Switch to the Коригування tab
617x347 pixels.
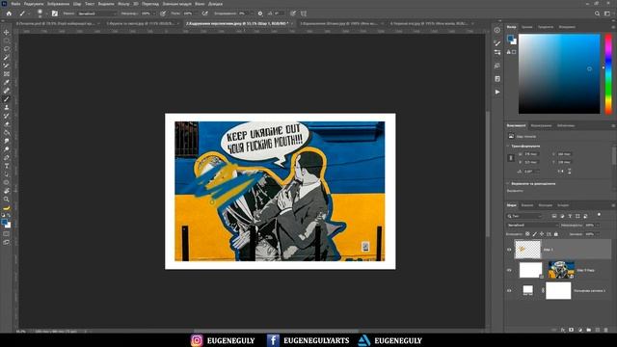[541, 126]
